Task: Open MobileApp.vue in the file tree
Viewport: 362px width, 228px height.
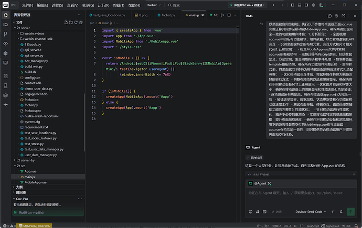Action: pyautogui.click(x=35, y=182)
